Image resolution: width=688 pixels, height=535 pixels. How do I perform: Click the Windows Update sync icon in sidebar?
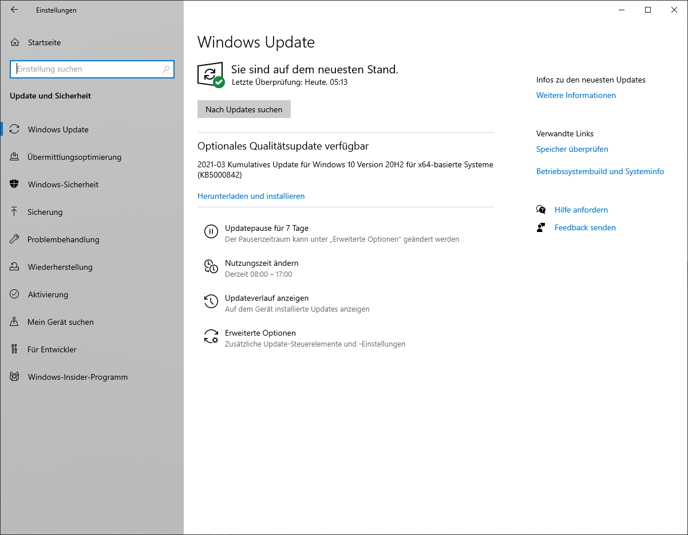[15, 129]
